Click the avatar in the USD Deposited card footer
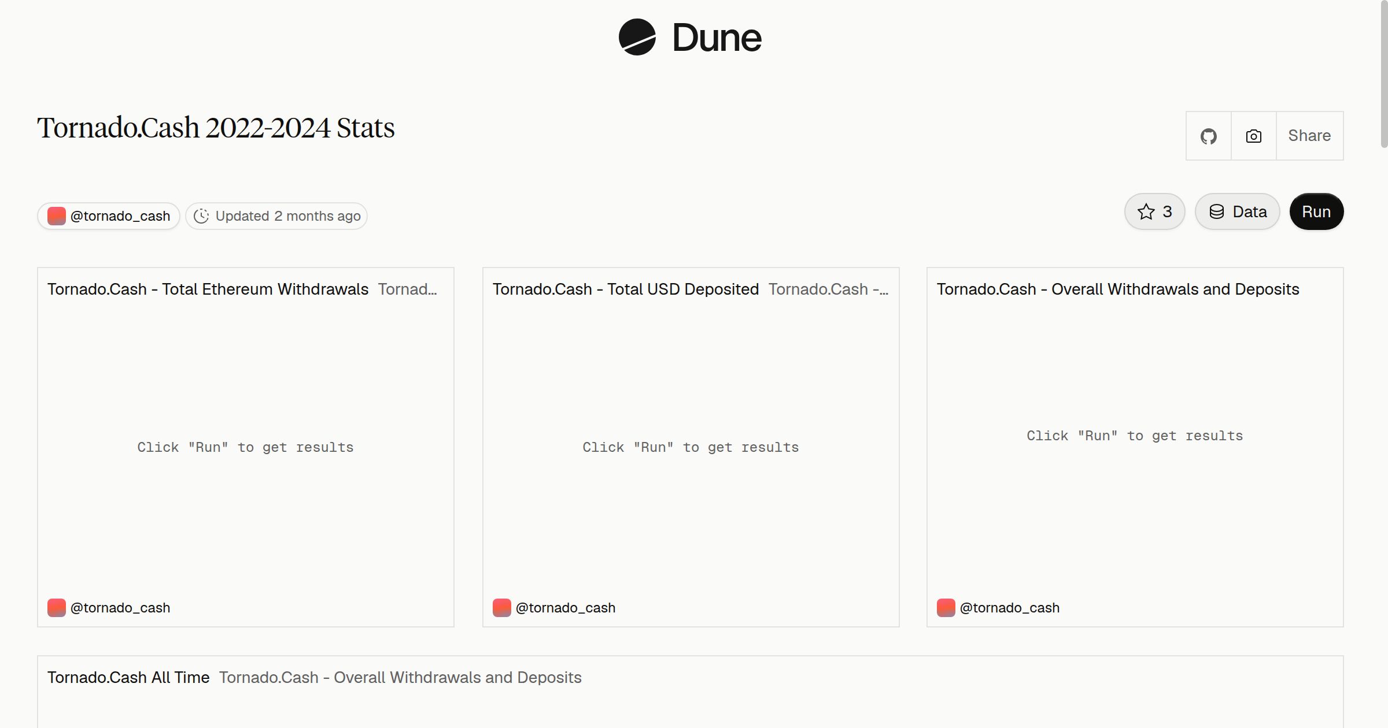Image resolution: width=1388 pixels, height=728 pixels. pos(502,608)
